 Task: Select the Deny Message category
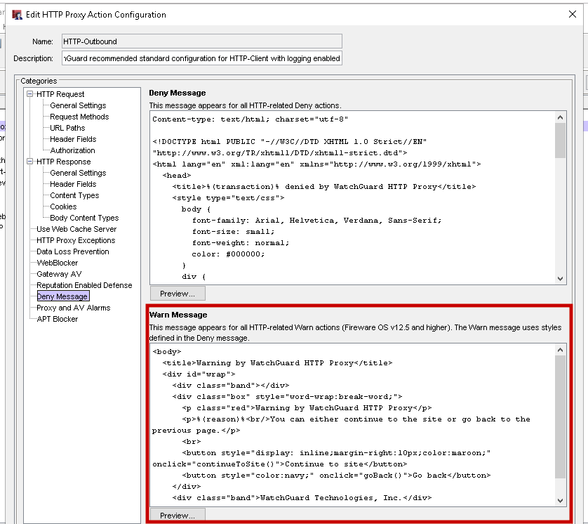pos(62,296)
